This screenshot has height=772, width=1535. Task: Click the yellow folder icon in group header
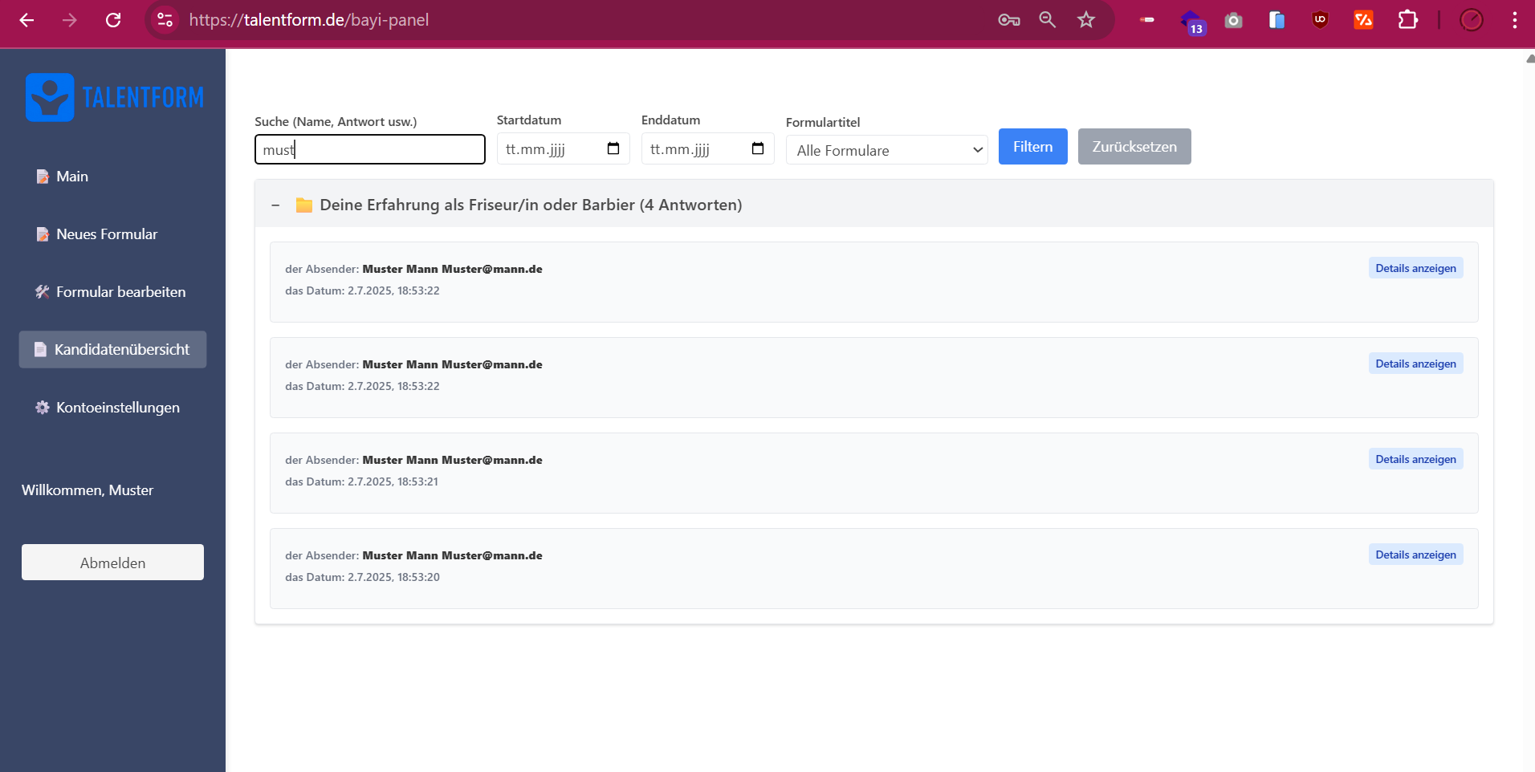304,205
